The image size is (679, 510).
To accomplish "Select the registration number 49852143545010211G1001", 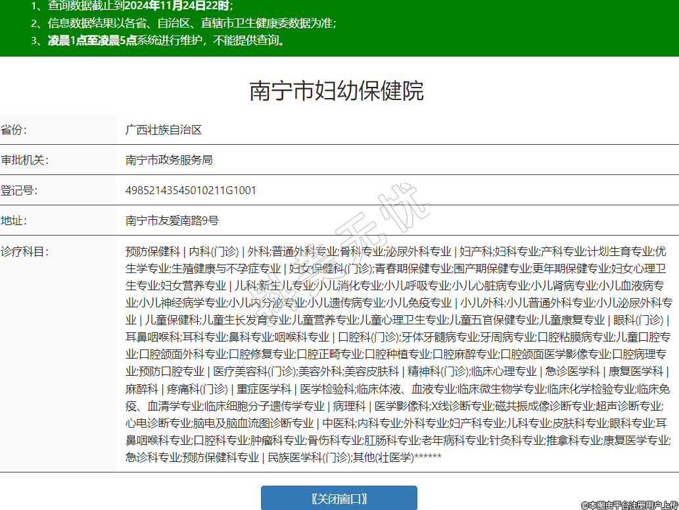I will click(x=191, y=190).
